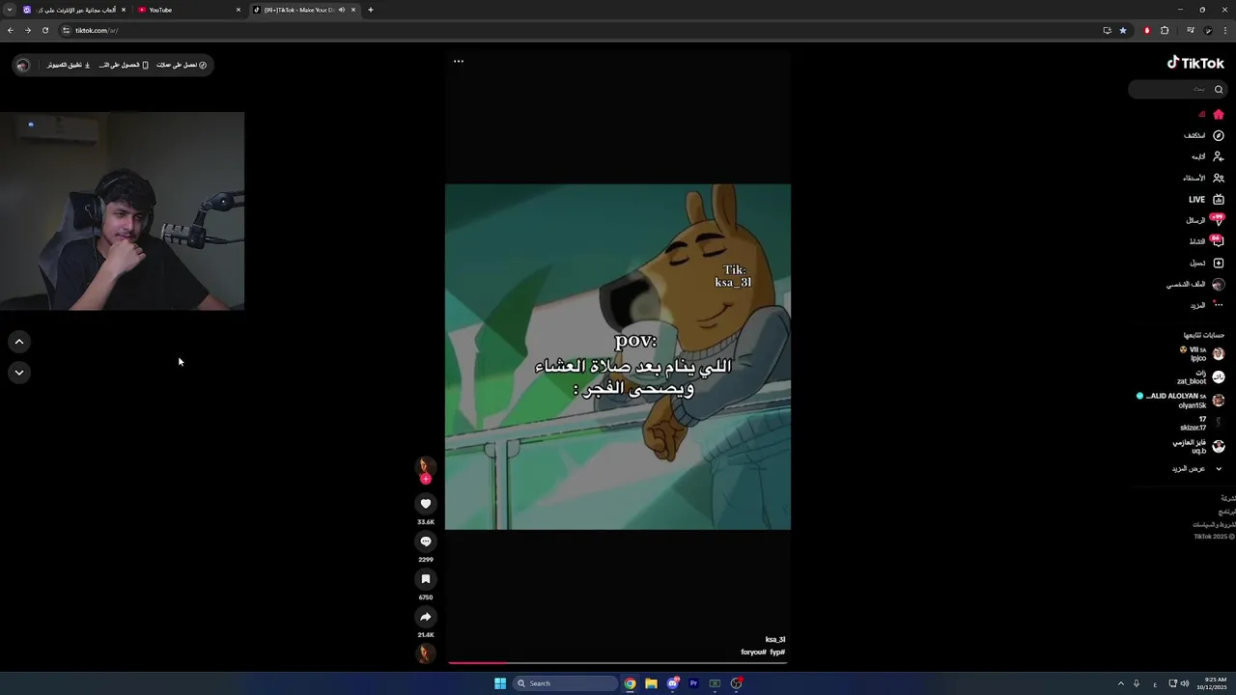Open Chrome from the taskbar
Screen dimensions: 1236x695
click(x=630, y=683)
